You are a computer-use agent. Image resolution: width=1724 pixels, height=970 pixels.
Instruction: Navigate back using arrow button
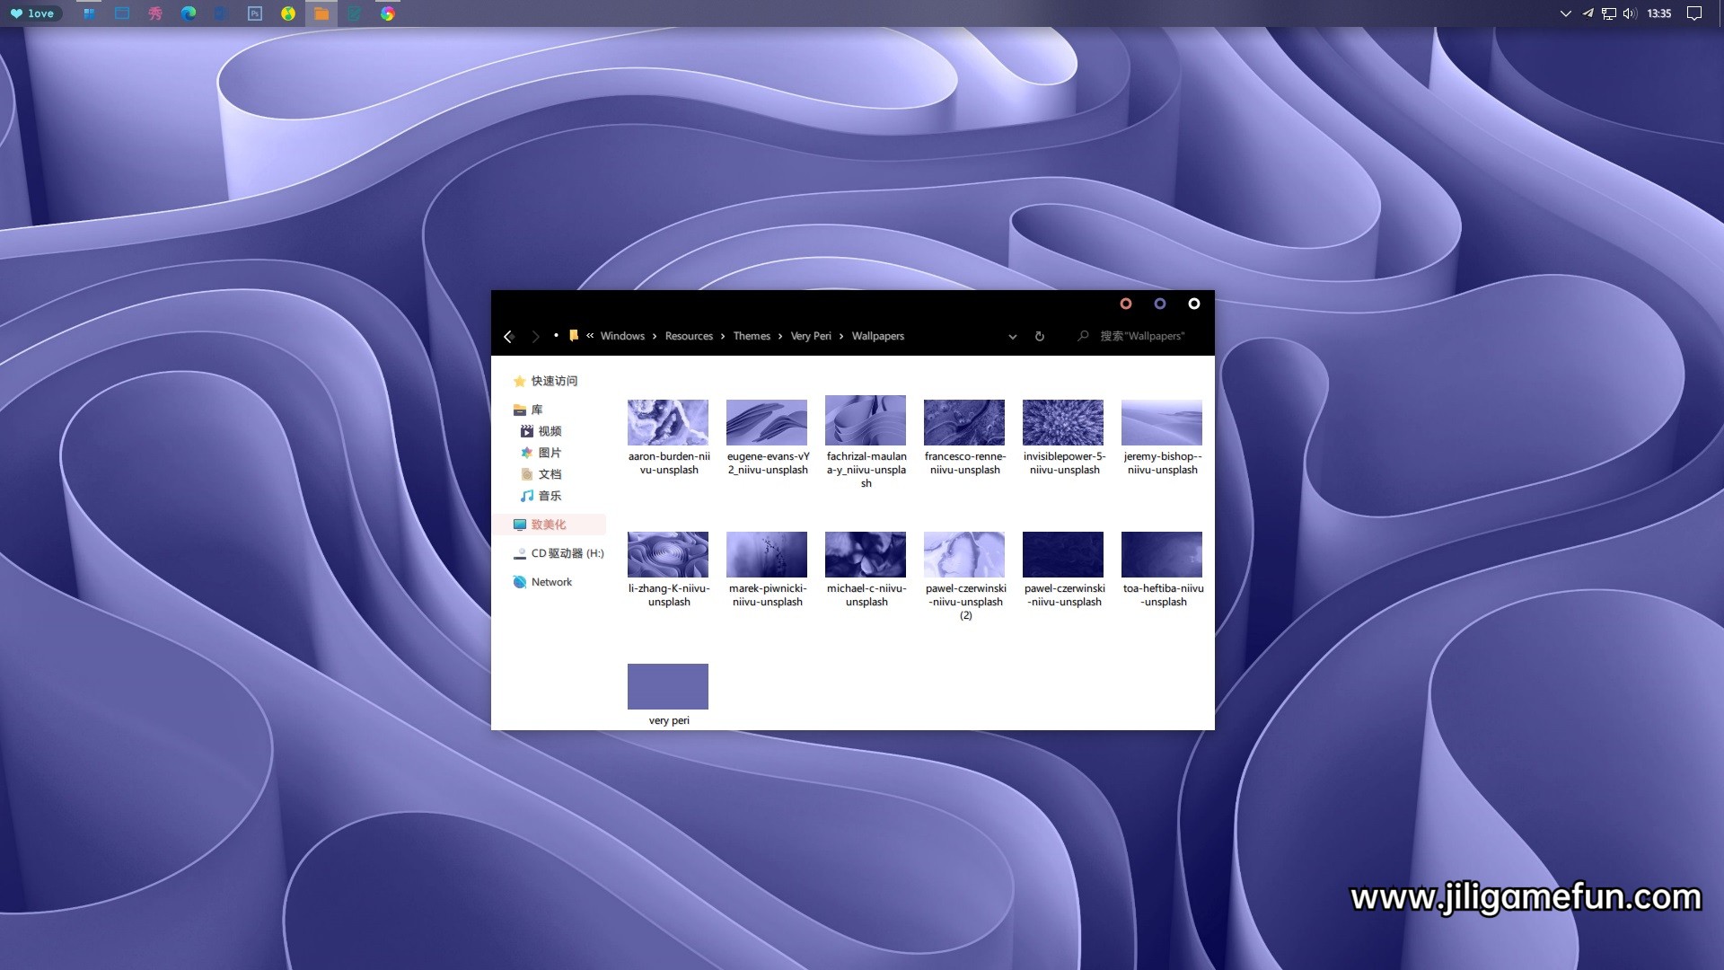(510, 335)
